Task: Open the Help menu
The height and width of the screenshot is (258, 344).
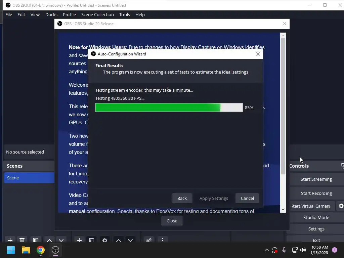Action: (140, 14)
